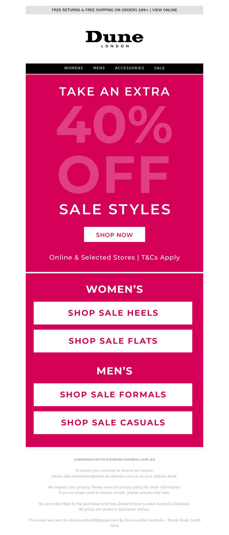Click the VIEW ONLINE link
229x535 pixels.
click(x=165, y=10)
